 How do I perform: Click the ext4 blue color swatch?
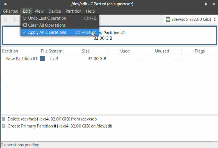click(42, 58)
